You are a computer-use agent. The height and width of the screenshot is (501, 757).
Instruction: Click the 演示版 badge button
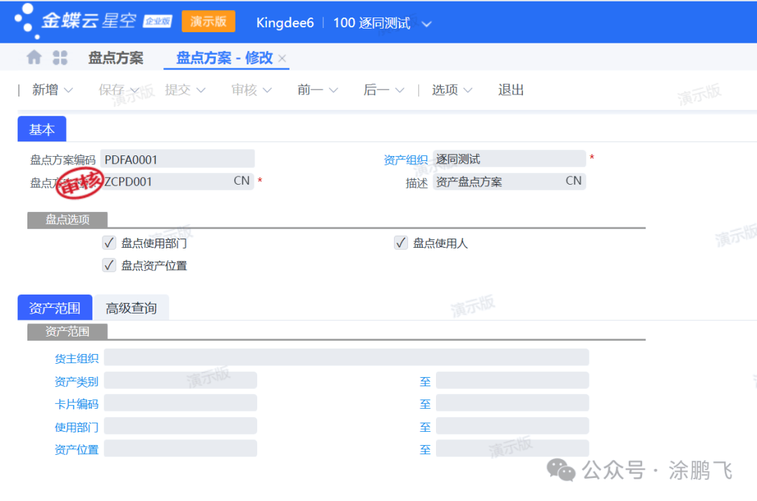click(208, 22)
